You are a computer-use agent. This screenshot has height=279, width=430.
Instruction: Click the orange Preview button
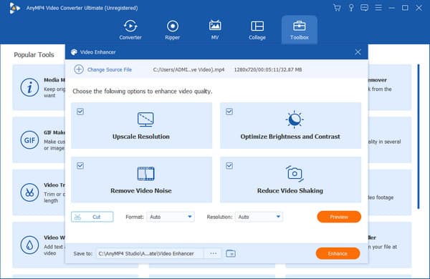click(339, 217)
